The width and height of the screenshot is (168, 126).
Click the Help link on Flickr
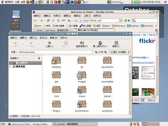pyautogui.click(x=144, y=35)
